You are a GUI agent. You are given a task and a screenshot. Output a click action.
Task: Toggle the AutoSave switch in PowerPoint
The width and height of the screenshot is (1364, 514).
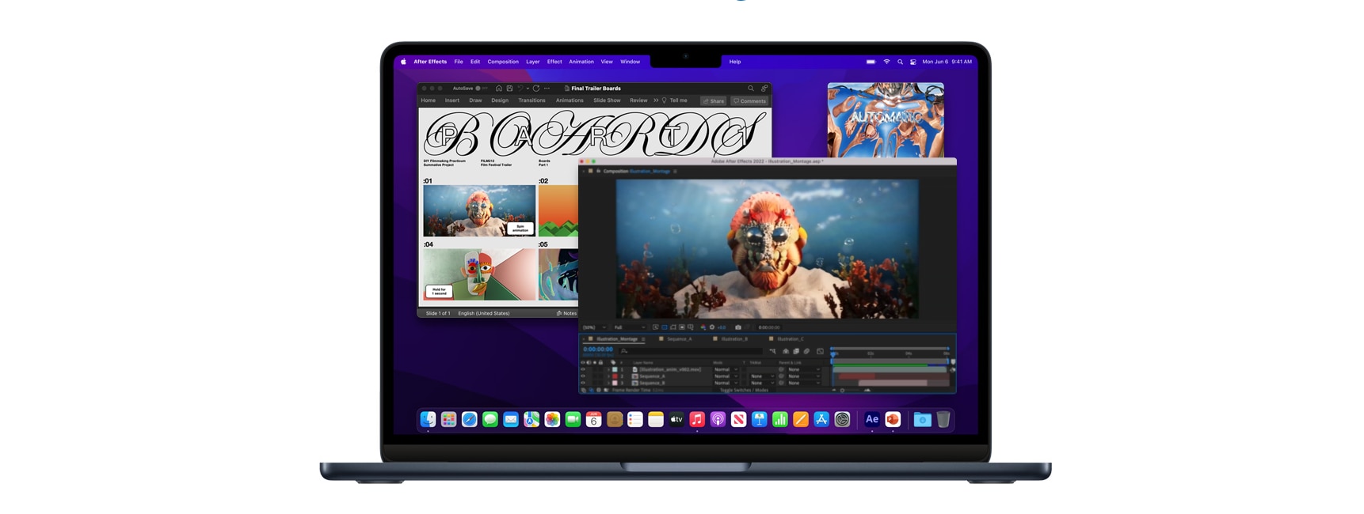[x=482, y=89]
